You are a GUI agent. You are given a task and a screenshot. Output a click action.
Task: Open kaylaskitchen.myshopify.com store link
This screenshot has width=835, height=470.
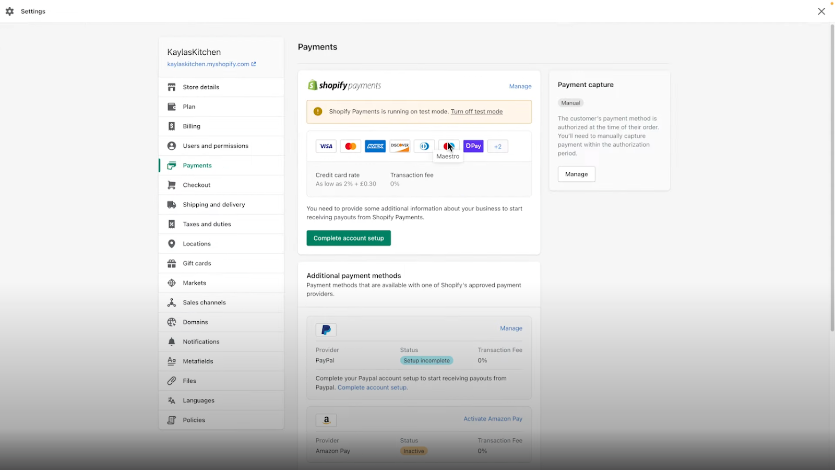211,64
